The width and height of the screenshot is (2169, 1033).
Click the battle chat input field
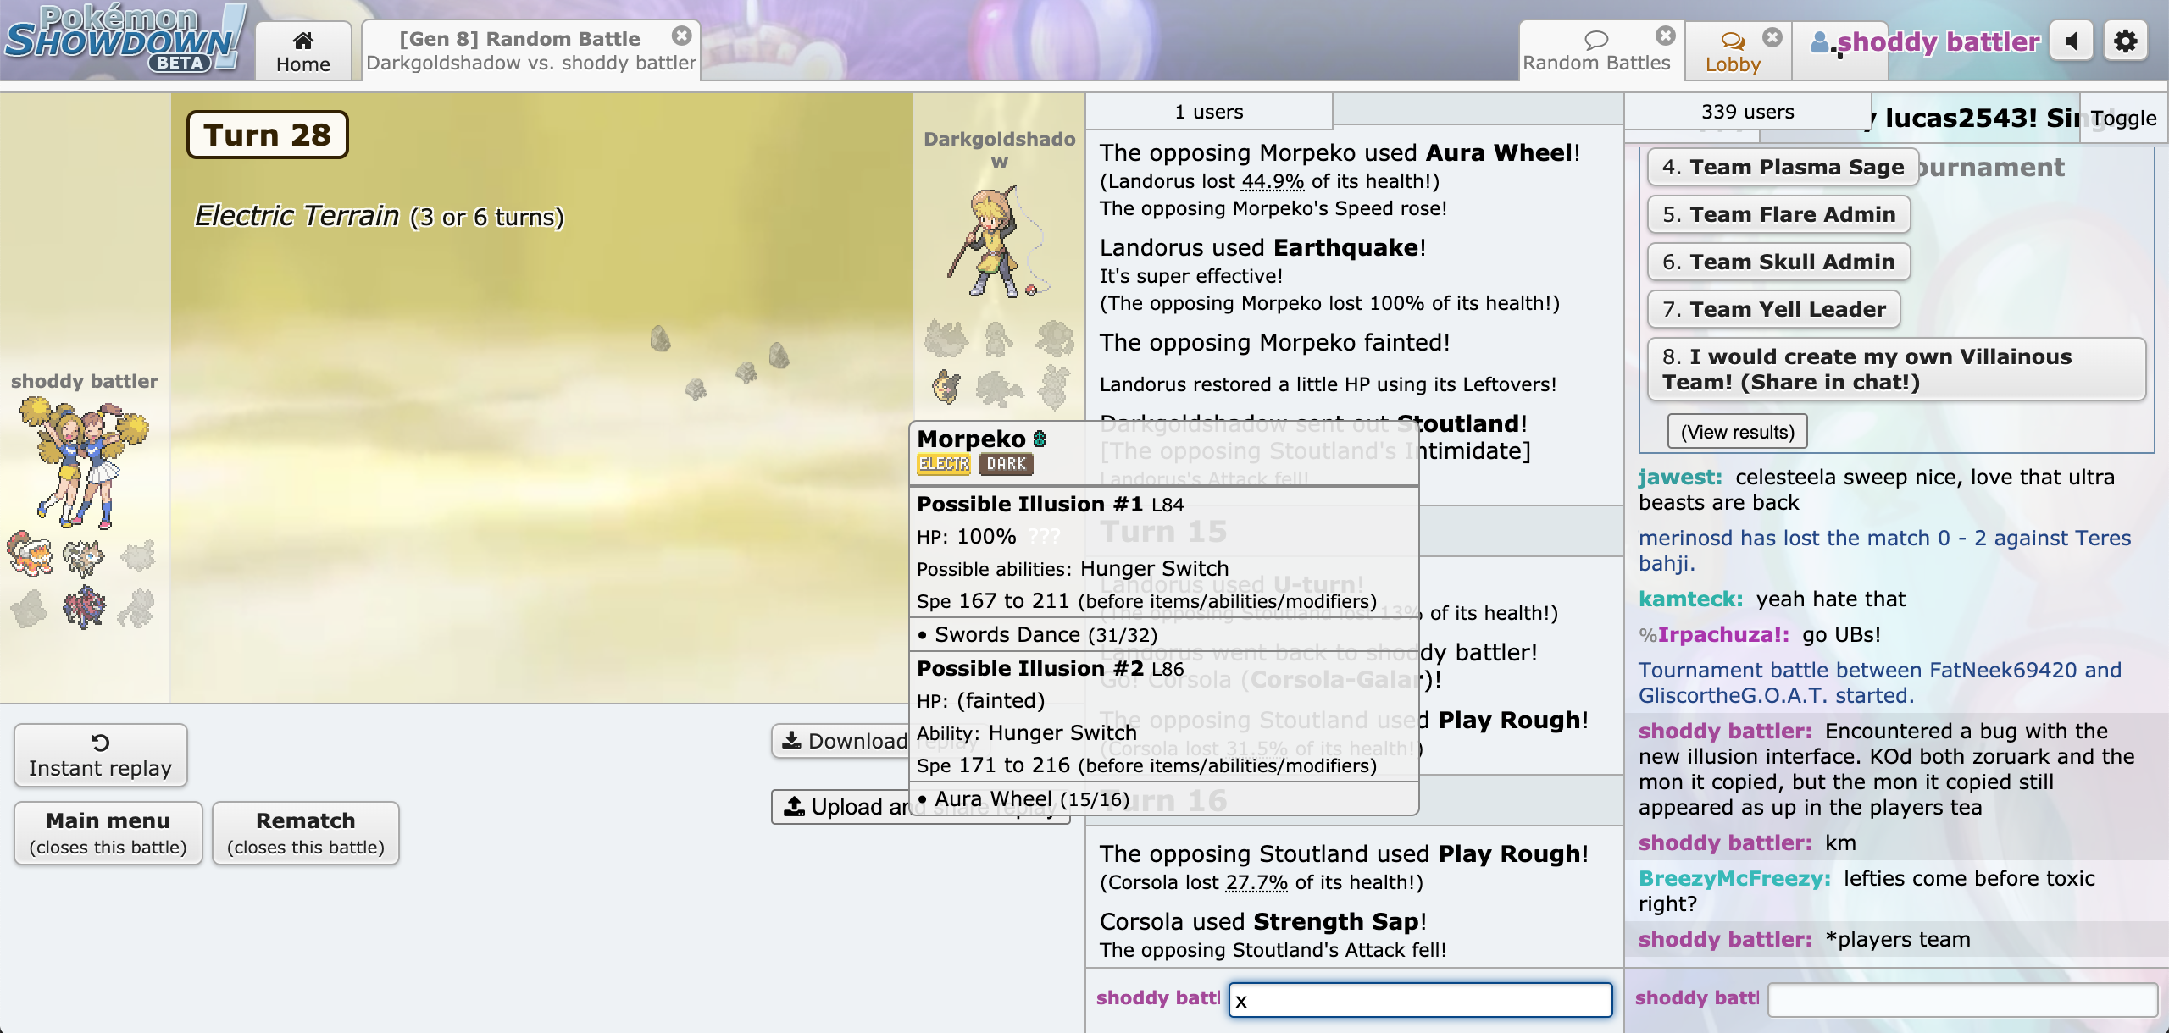[x=1420, y=1000]
